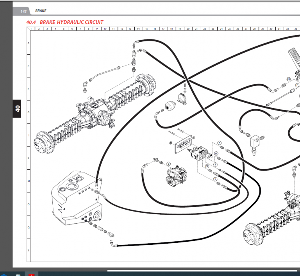300x276 pixels.
Task: Click the lower-right axle assembly drawing
Action: (272, 218)
